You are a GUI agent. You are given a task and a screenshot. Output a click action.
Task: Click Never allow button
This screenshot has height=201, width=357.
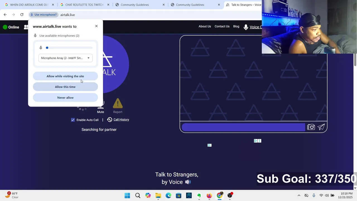[65, 97]
